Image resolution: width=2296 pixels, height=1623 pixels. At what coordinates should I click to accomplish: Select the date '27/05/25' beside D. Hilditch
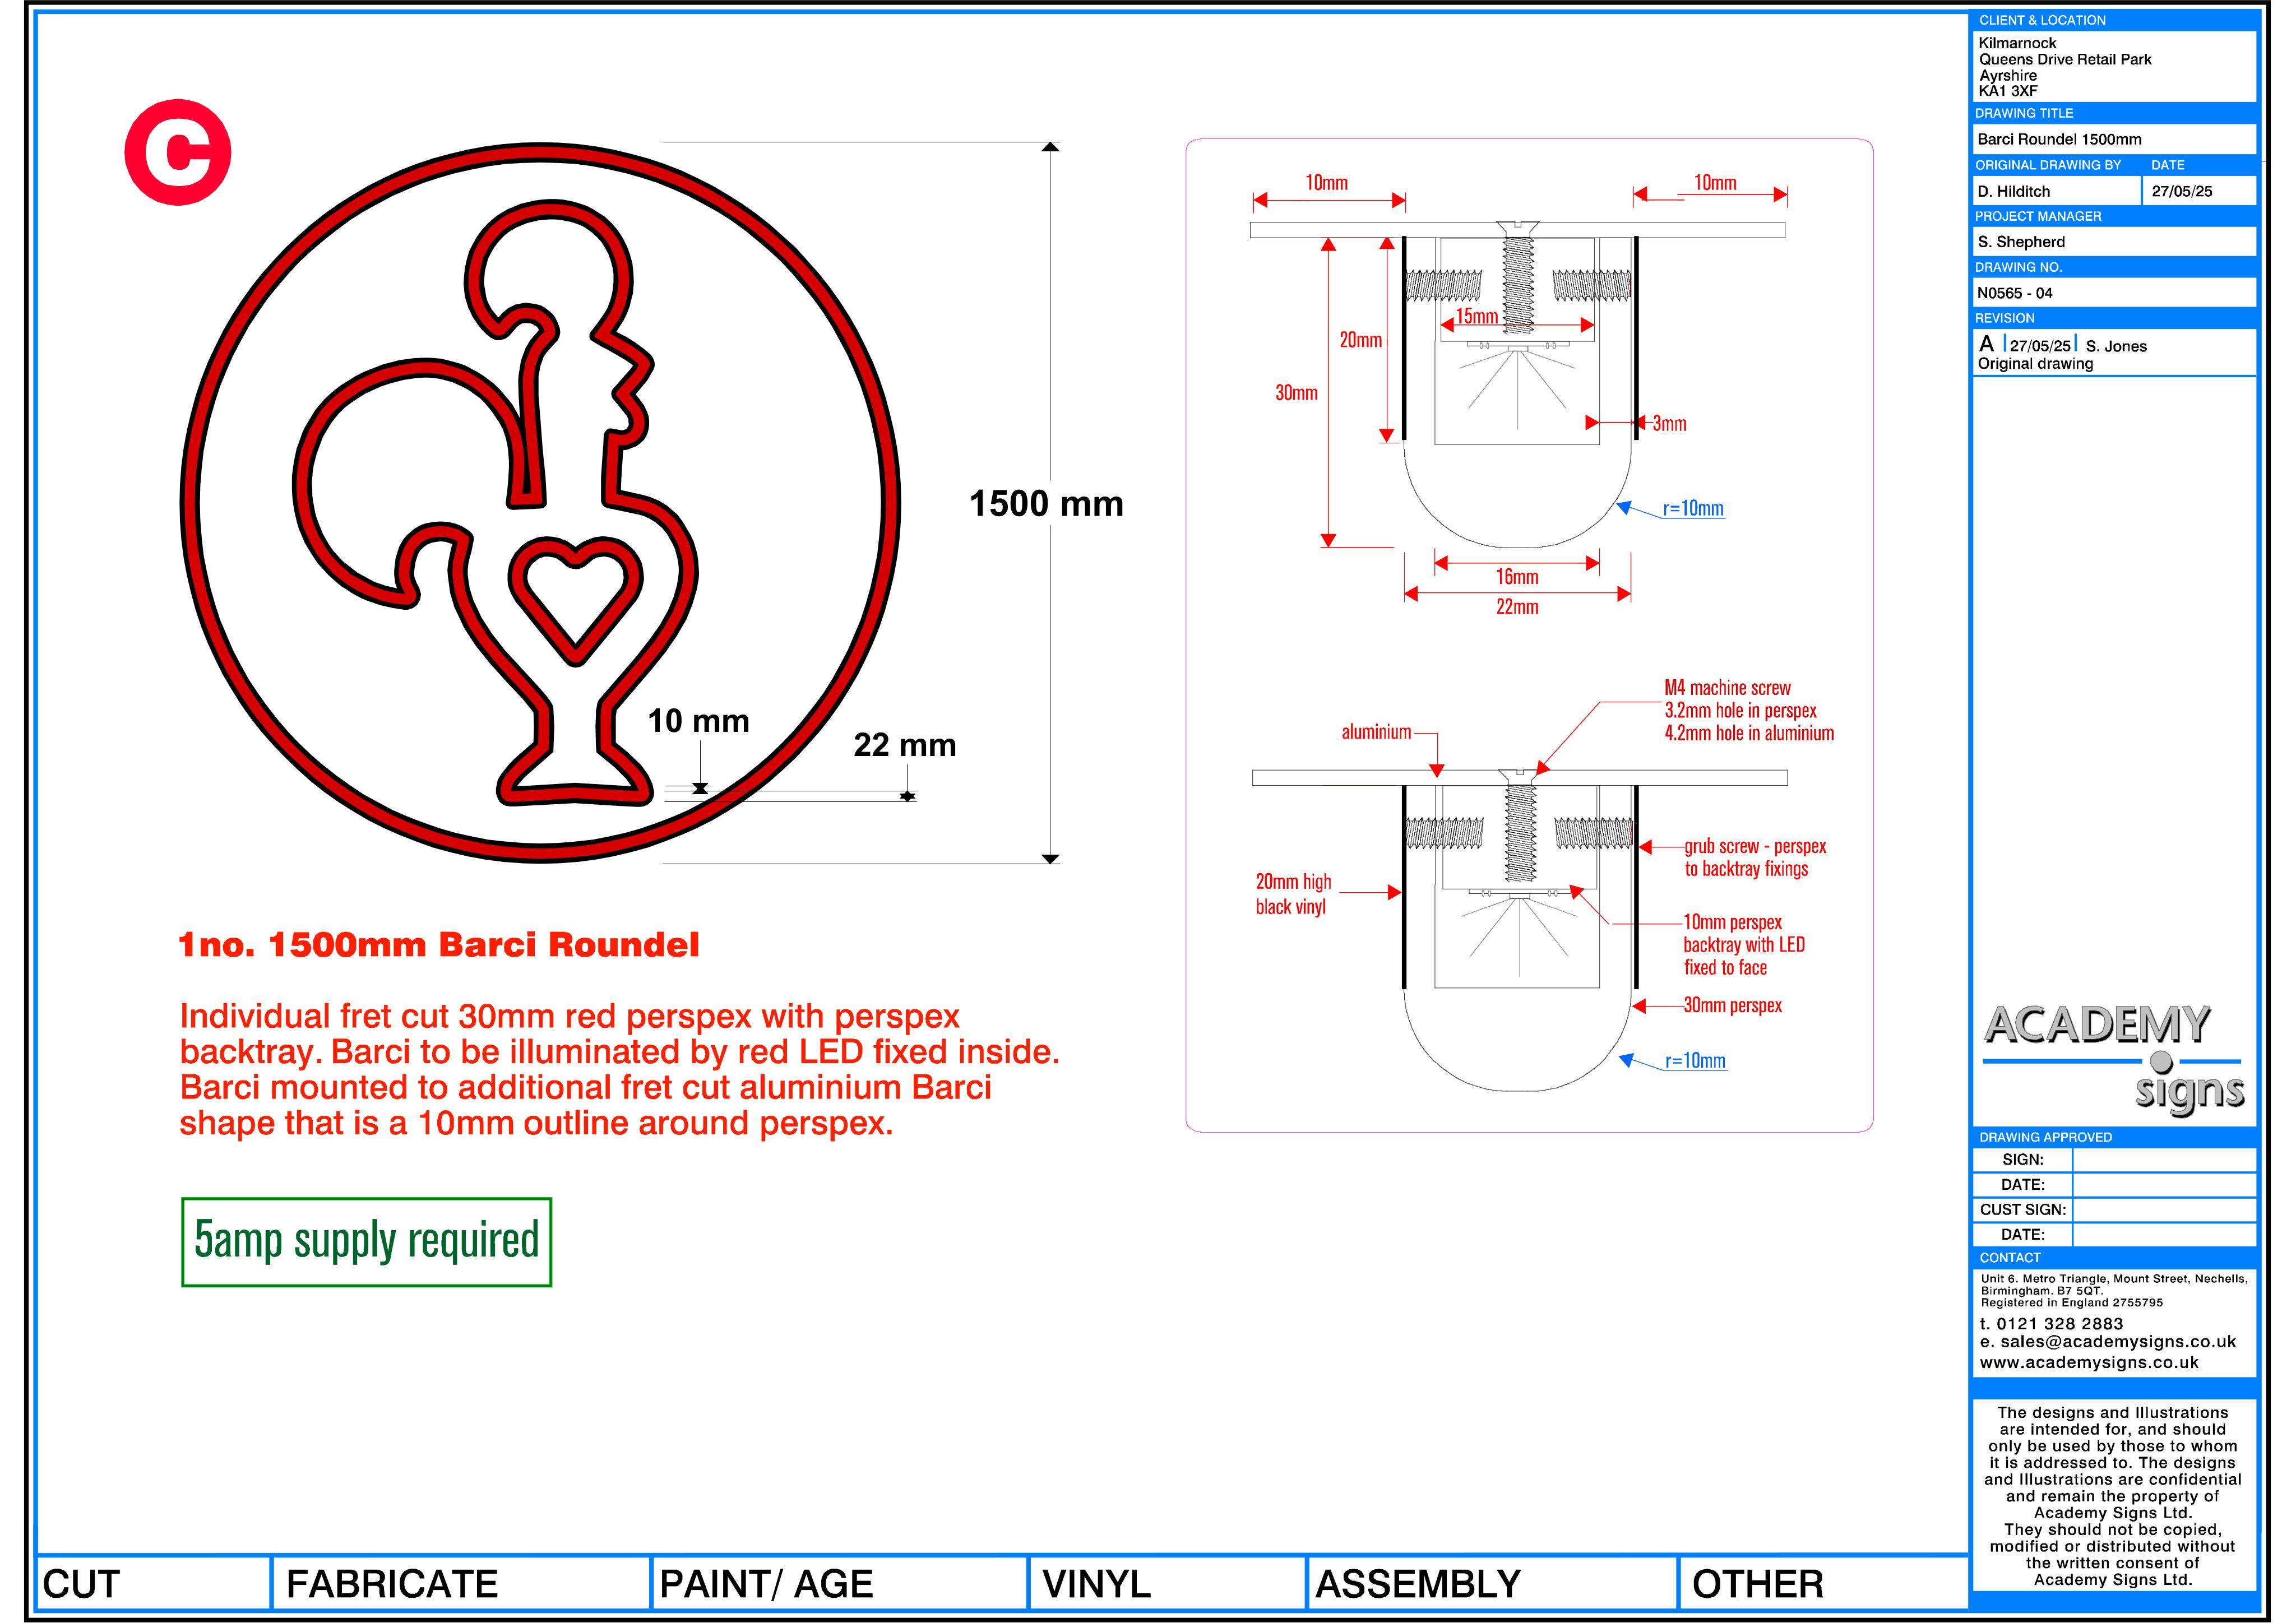pyautogui.click(x=2182, y=191)
